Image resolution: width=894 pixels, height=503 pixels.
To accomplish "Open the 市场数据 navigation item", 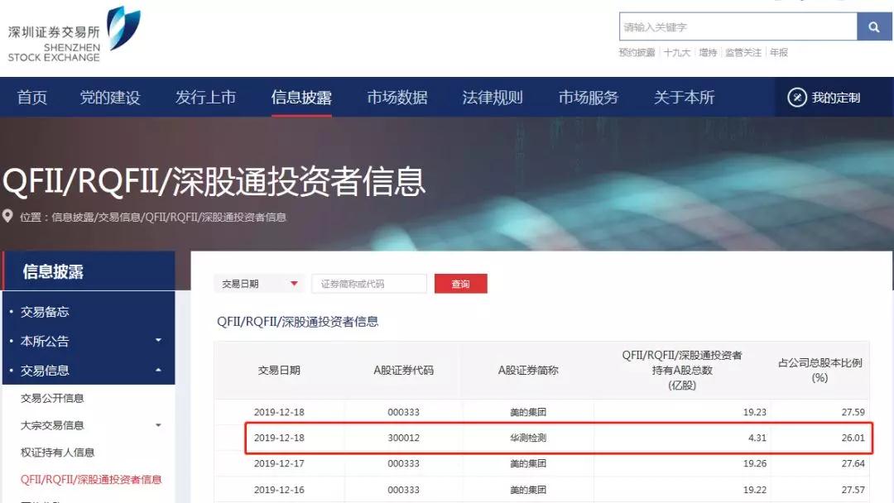I will pos(397,98).
